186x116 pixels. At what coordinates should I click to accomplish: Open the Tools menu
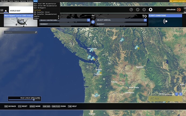tap(11, 1)
